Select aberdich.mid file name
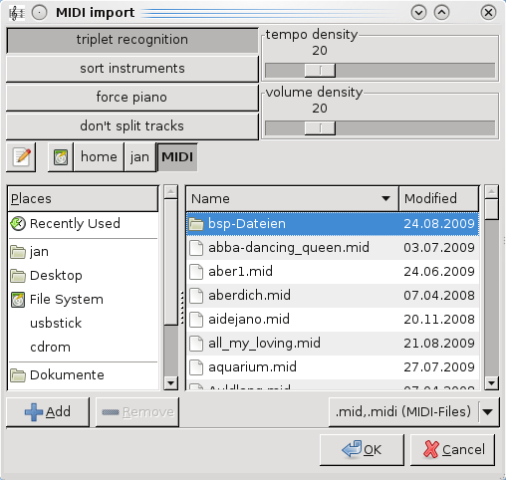This screenshot has height=480, width=506. (249, 296)
